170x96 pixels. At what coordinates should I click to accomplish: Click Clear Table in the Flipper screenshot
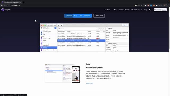[101, 29]
